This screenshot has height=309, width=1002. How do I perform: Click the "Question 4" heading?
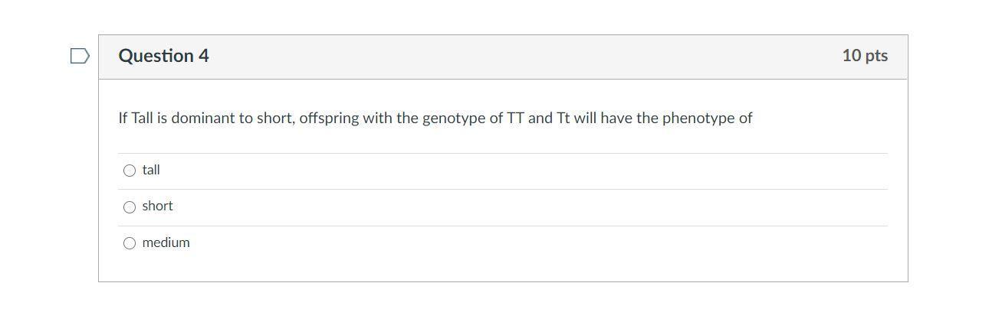163,56
